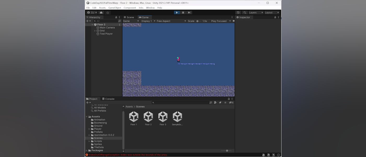Open the Project panel kebab menu
Screen dimensions: 366x157
(232, 99)
